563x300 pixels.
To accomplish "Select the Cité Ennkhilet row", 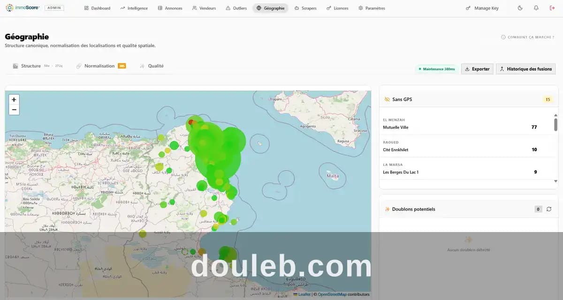I will coord(467,146).
